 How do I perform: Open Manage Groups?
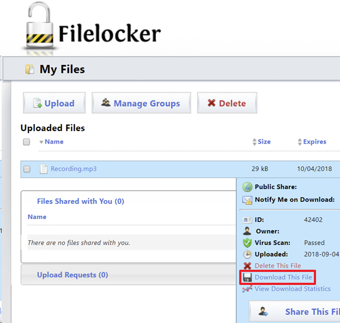click(141, 103)
